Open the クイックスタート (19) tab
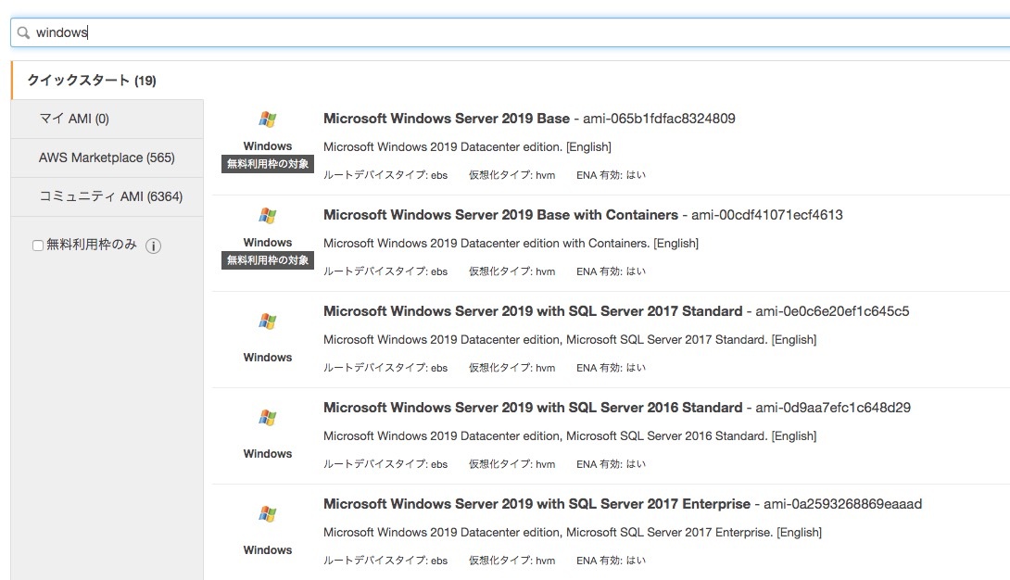The width and height of the screenshot is (1010, 580). 92,81
